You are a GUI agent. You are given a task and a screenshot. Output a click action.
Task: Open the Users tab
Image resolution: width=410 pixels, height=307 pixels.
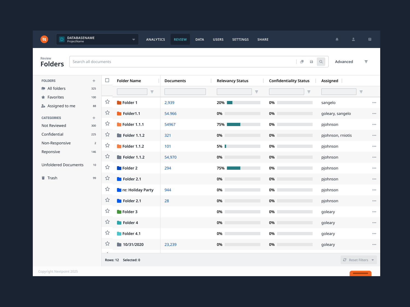point(218,40)
